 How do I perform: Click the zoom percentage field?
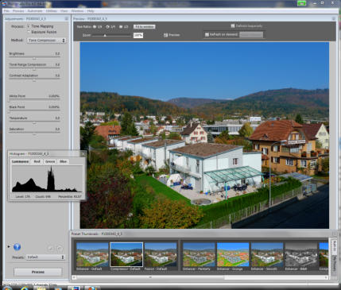coord(138,35)
